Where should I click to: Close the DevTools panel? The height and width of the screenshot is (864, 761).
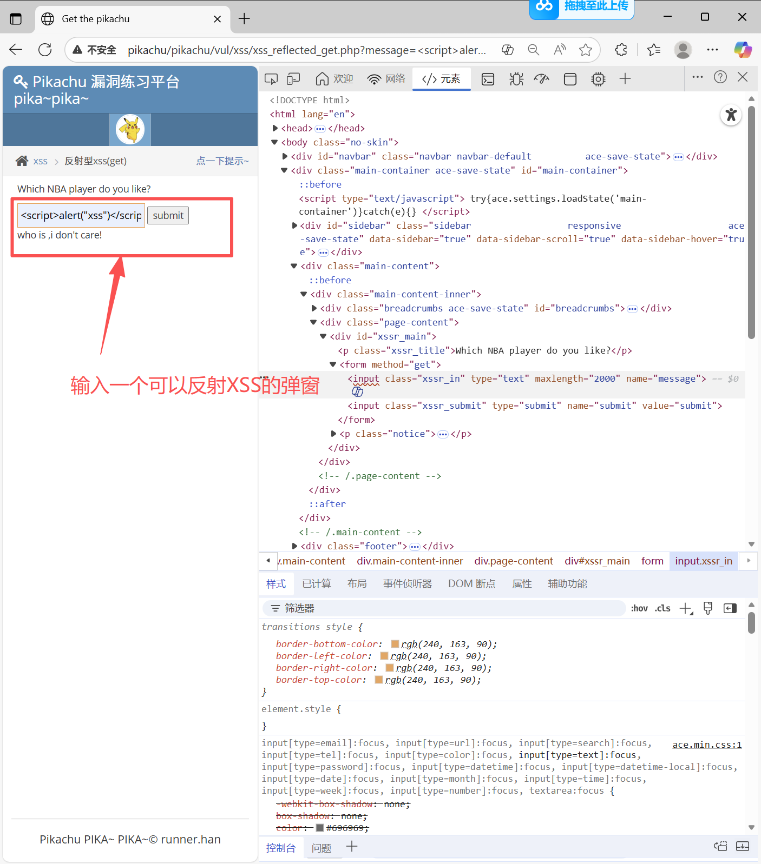click(x=743, y=77)
